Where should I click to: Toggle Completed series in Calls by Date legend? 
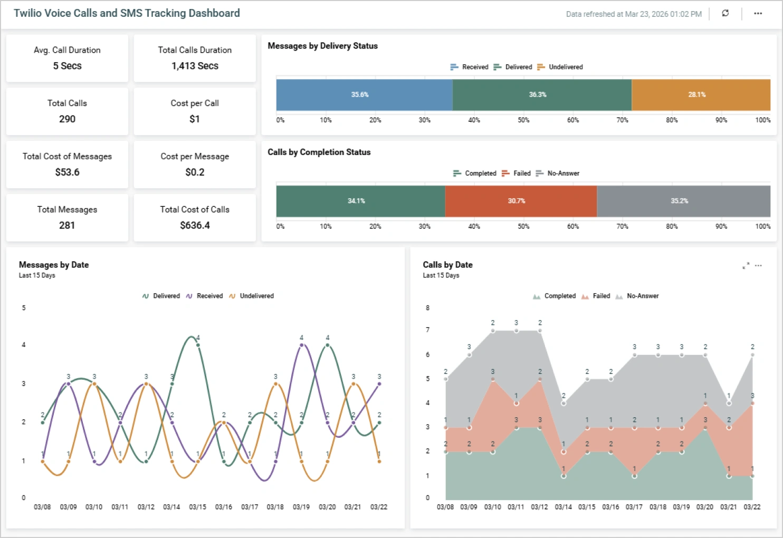554,296
